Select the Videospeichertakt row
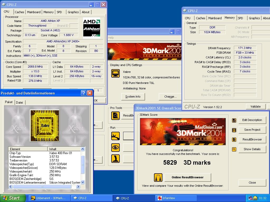The image size is (270, 202). 45,171
